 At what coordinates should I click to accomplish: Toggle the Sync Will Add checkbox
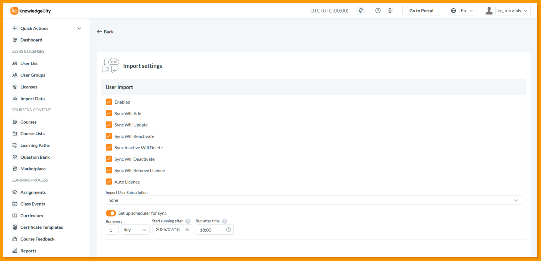point(109,113)
